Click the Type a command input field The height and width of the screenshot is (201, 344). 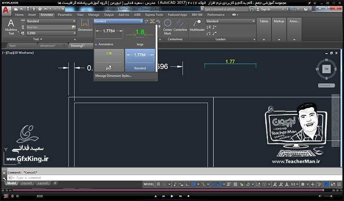(x=174, y=178)
